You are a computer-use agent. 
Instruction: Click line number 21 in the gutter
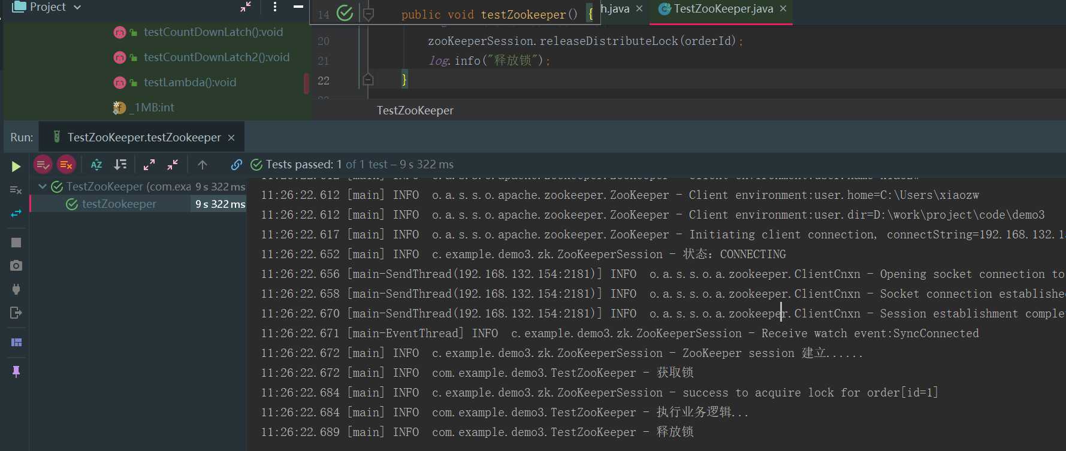tap(324, 61)
